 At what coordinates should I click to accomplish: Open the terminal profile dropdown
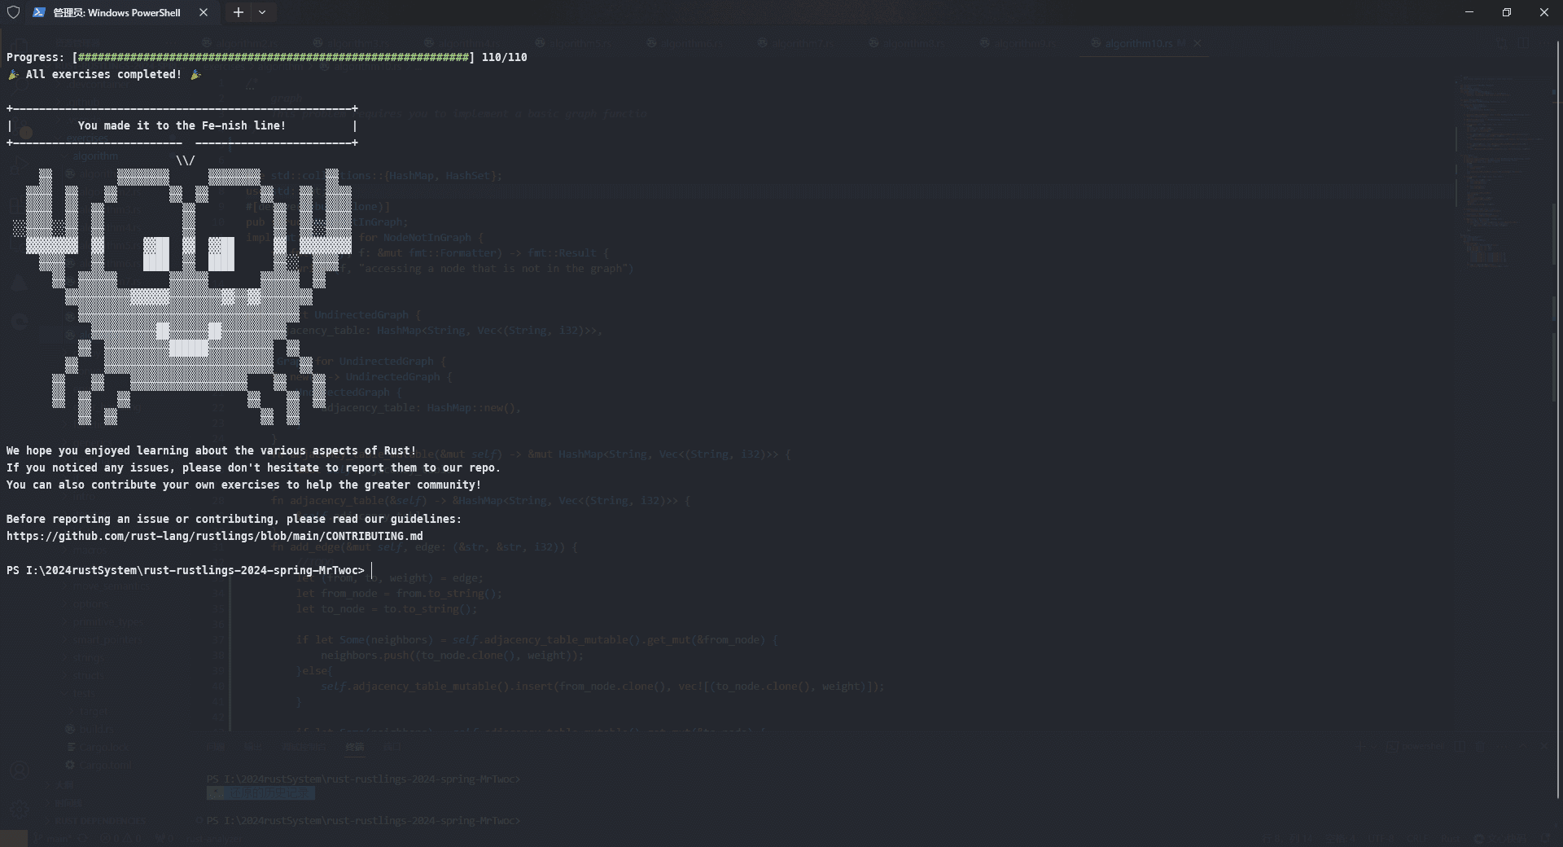pyautogui.click(x=262, y=12)
